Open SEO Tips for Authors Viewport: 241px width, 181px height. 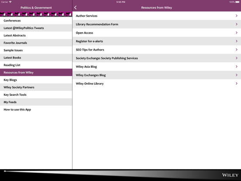(x=157, y=49)
